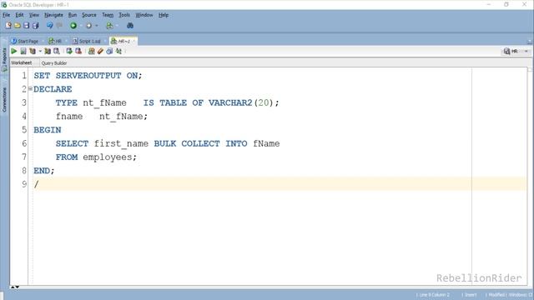Viewport: 534px width, 300px height.
Task: Open the Source menu
Action: [89, 15]
